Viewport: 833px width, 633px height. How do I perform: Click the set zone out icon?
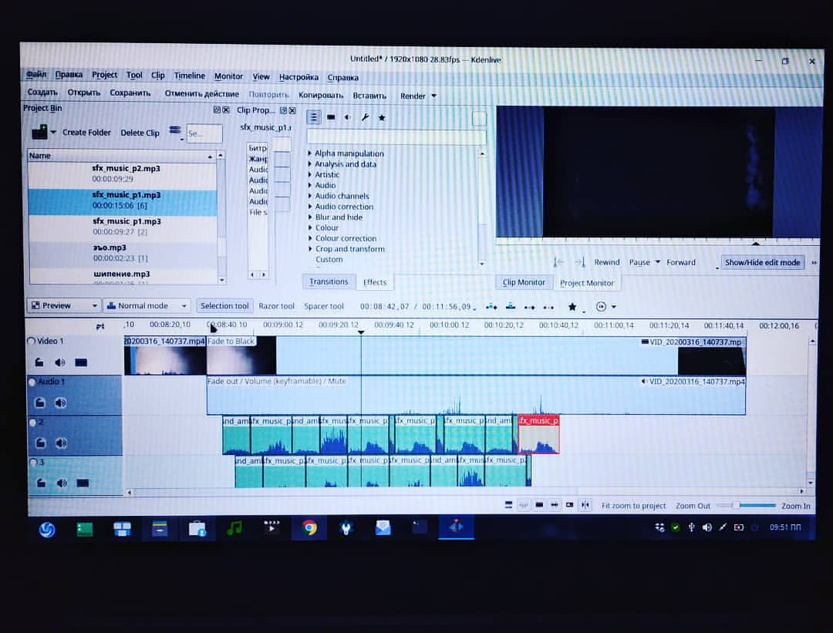[x=579, y=262]
